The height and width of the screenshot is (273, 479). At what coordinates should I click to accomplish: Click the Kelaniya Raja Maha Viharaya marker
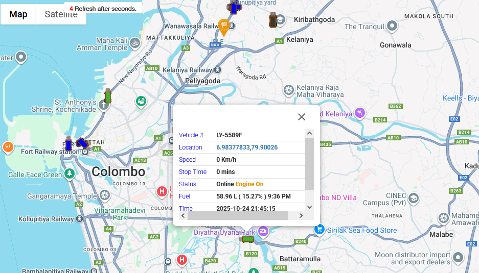(x=289, y=90)
